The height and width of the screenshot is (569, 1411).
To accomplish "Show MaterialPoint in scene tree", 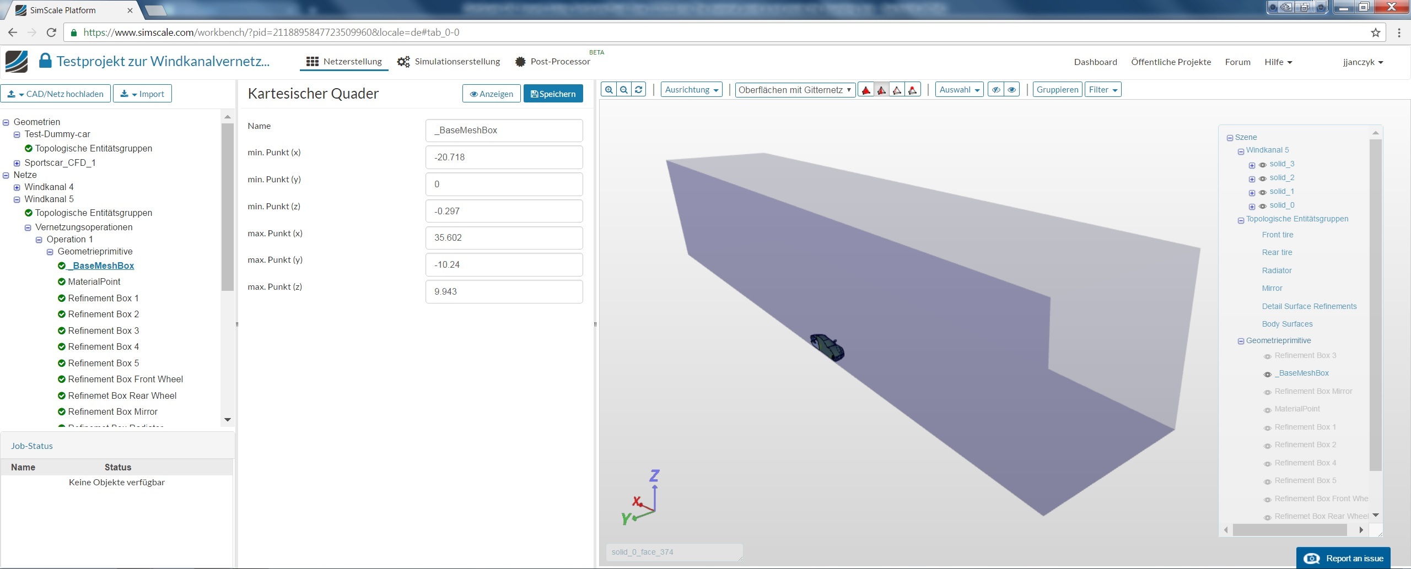I will pos(1268,410).
